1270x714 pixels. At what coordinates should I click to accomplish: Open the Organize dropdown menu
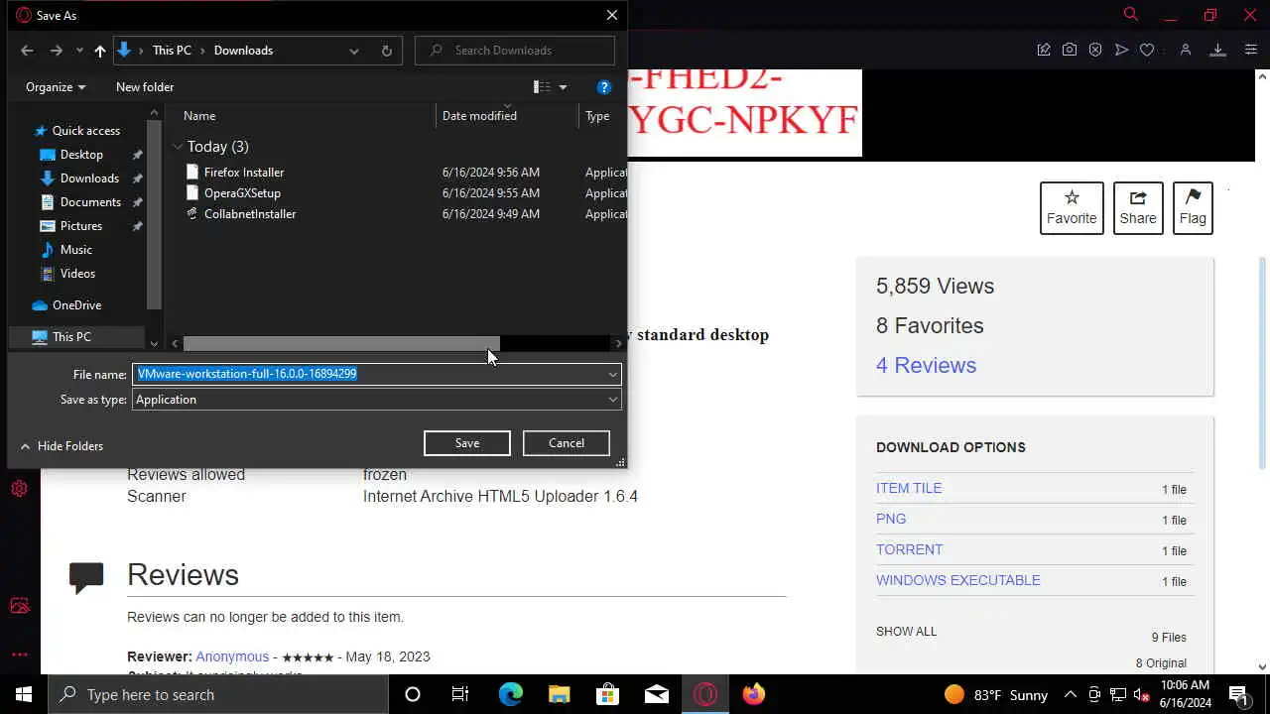56,87
